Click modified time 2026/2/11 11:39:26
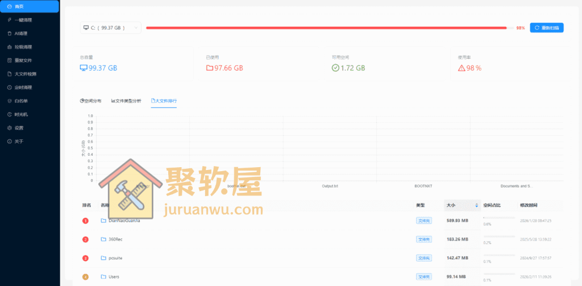582x286 pixels. click(536, 277)
